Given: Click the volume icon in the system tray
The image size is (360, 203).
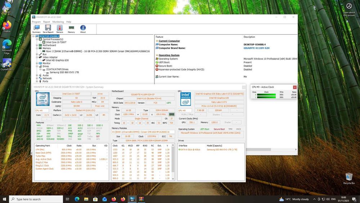Looking at the screenshot, I should 328,199.
